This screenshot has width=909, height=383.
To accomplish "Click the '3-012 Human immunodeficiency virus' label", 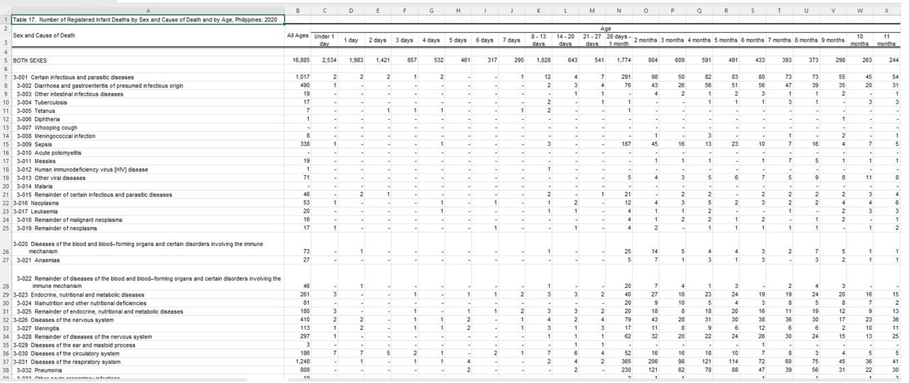I will tap(82, 170).
